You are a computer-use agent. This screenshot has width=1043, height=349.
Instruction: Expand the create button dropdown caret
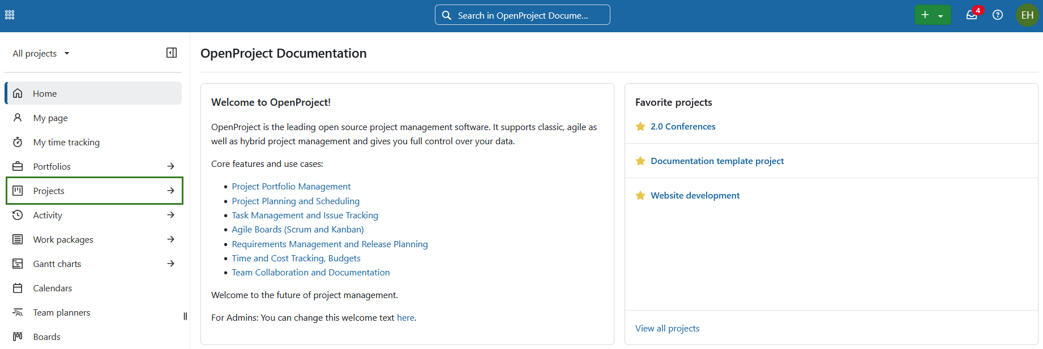click(x=941, y=16)
